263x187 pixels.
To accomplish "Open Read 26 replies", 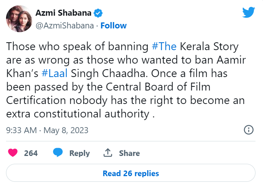I will 131,173.
